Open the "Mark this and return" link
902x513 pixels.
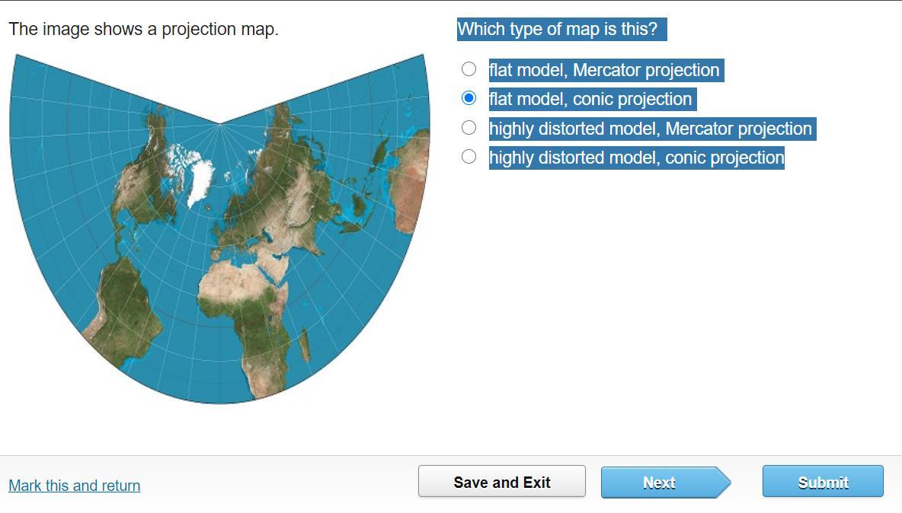tap(75, 486)
